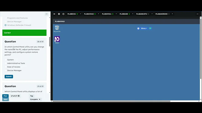Click the remote desktop horizontal scrollbar

click(111, 101)
